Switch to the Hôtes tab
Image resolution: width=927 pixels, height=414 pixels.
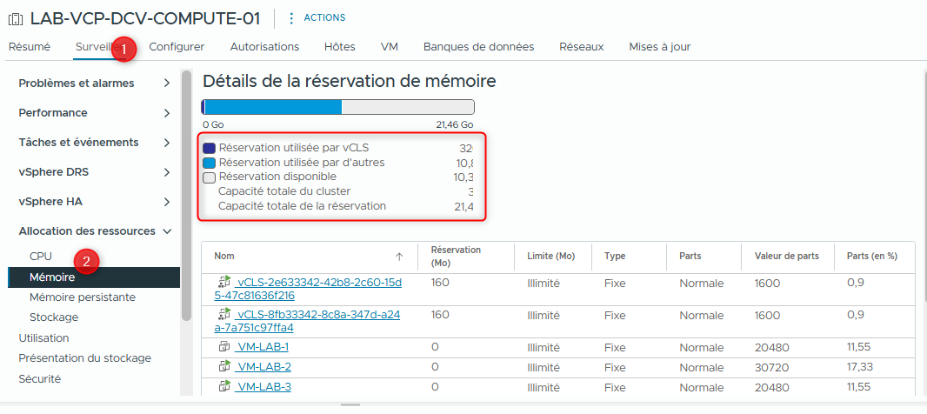point(340,47)
